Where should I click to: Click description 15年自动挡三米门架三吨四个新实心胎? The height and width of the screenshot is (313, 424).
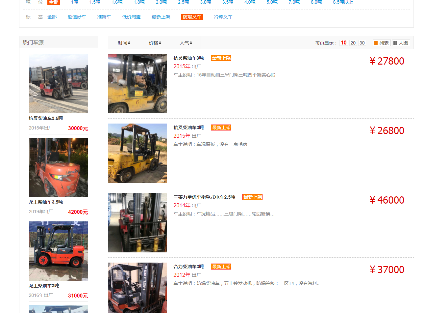(x=236, y=75)
